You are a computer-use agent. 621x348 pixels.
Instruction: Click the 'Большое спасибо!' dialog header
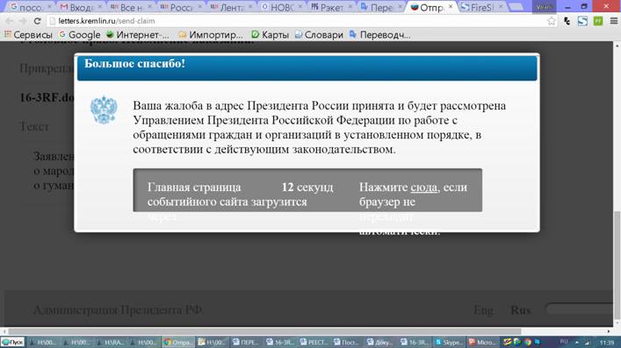(307, 68)
